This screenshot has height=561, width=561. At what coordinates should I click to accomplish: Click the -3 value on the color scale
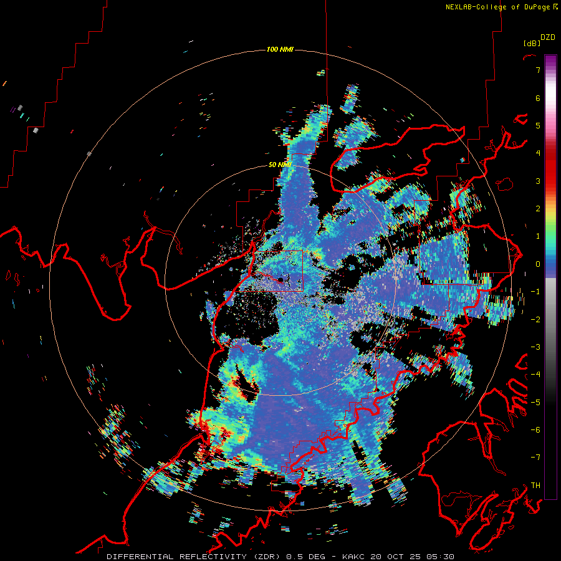[535, 347]
